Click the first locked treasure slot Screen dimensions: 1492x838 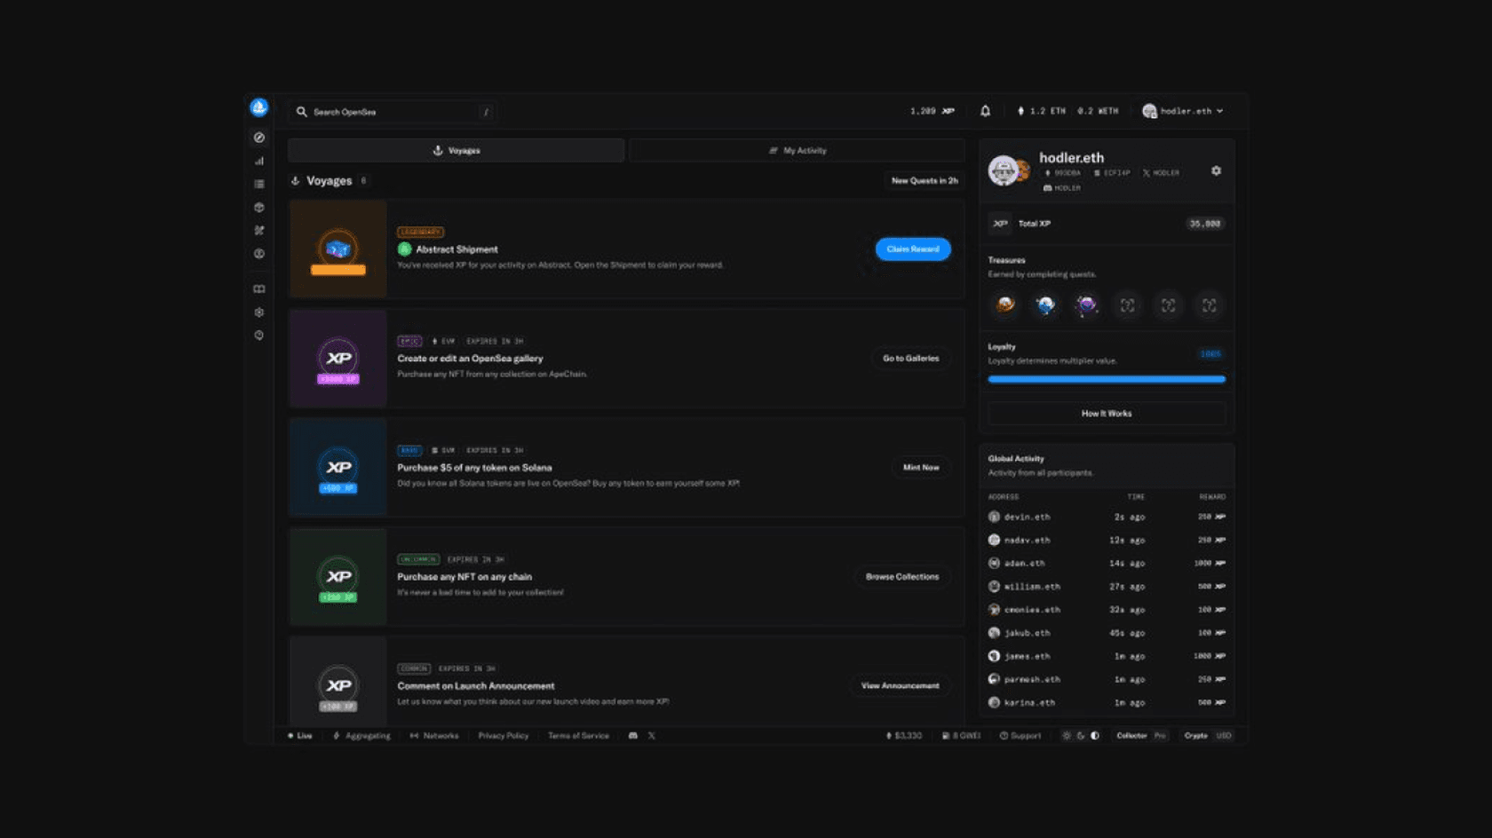[1127, 304]
